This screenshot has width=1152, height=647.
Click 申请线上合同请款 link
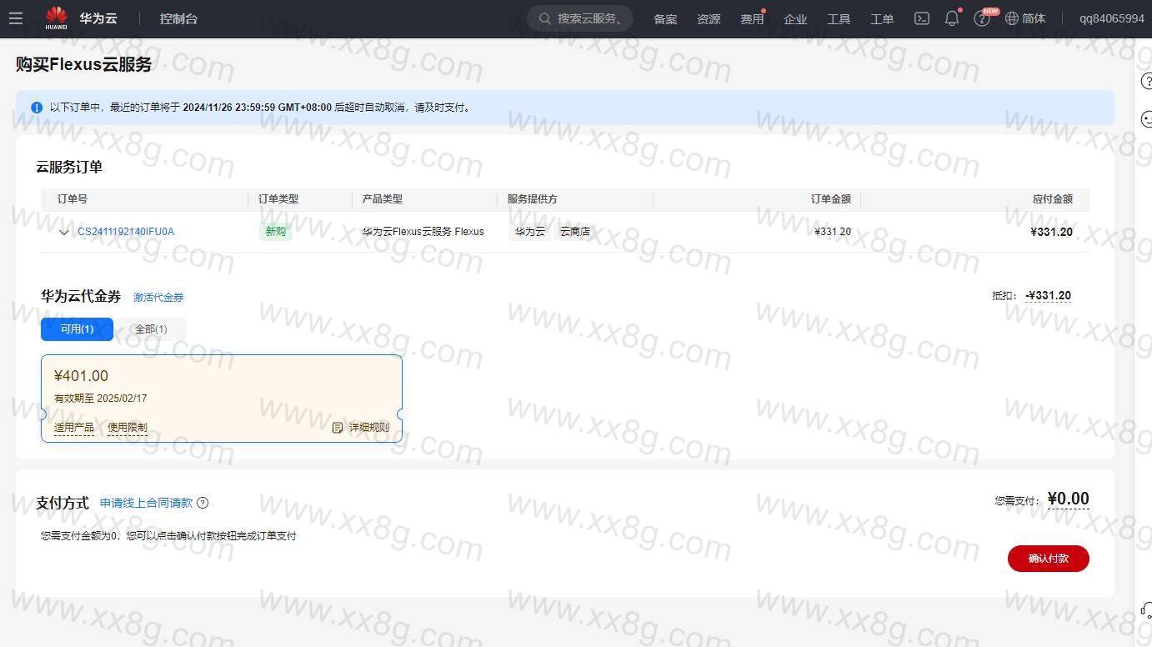click(x=146, y=503)
